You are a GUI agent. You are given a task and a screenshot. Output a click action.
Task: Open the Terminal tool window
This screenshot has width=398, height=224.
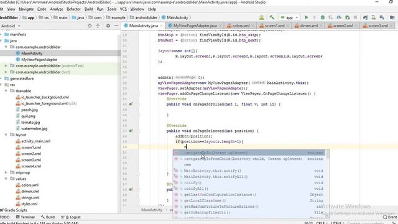(x=25, y=217)
